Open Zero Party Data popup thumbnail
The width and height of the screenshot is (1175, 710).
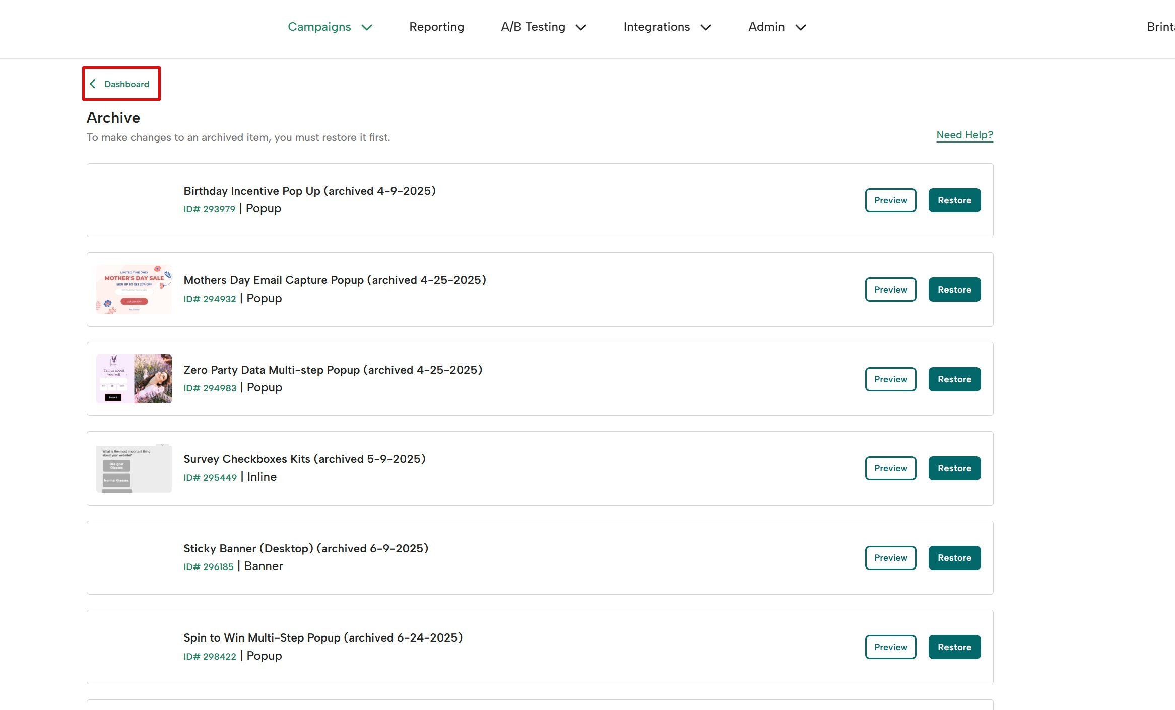click(134, 379)
